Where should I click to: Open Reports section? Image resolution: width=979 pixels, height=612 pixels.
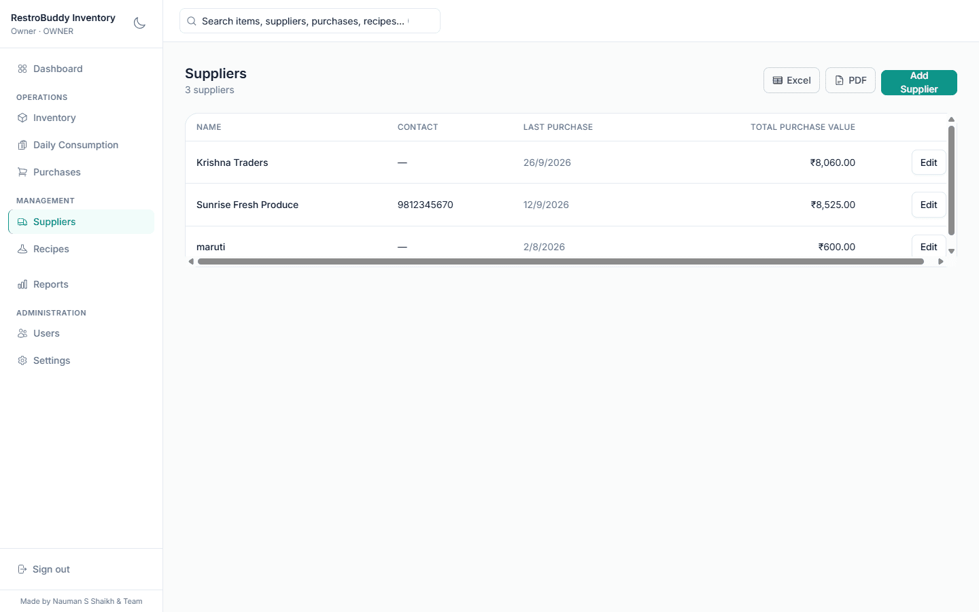pyautogui.click(x=82, y=284)
